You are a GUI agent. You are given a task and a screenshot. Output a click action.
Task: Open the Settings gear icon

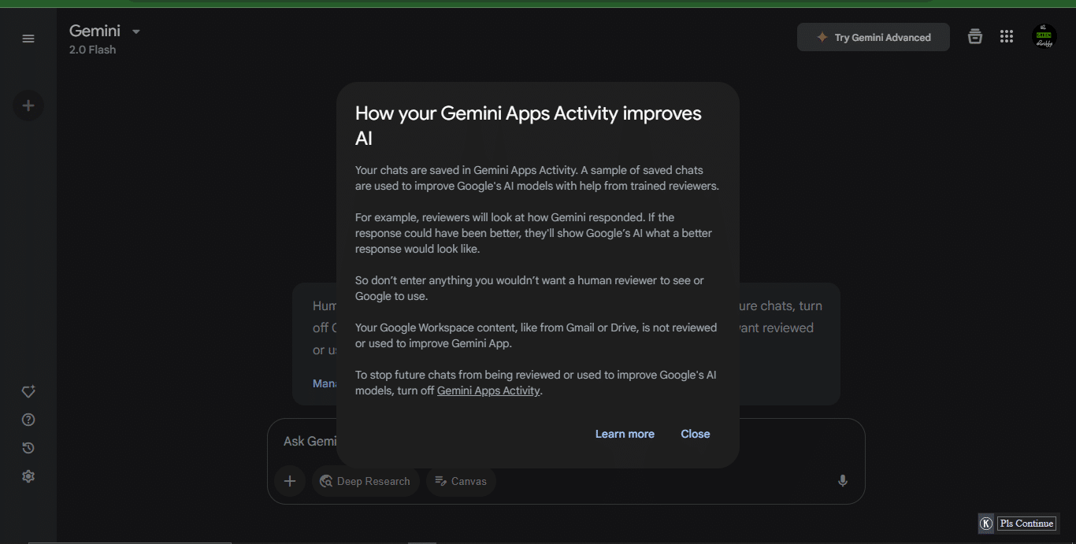[x=28, y=476]
